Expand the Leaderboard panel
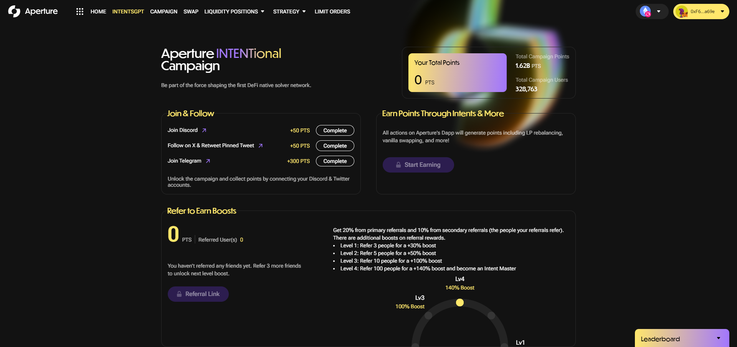 click(x=682, y=339)
